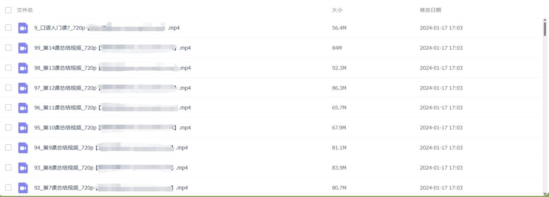Screen dimensions: 549x197
Task: Sort list by 大小 column header
Action: coord(337,10)
